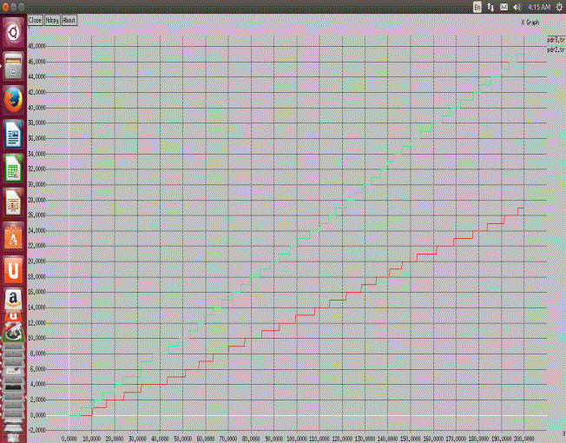566x443 pixels.
Task: Open the Ubuntu Software Center icon
Action: point(13,236)
